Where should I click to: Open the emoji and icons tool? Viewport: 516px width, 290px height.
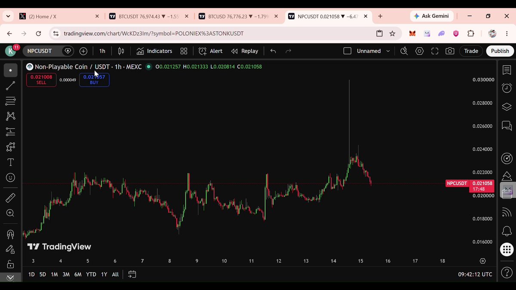[11, 177]
